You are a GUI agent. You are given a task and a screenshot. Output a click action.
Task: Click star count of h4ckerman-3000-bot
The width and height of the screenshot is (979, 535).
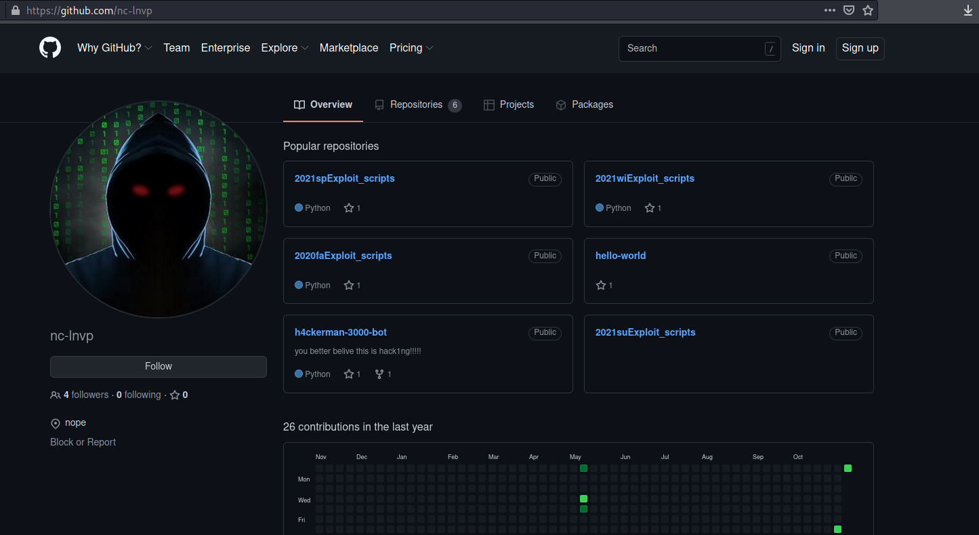[352, 374]
